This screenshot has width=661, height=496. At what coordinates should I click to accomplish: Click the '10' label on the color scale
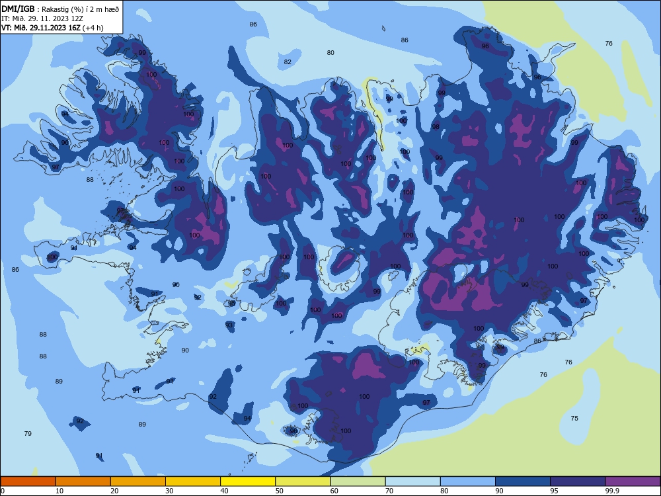click(59, 491)
